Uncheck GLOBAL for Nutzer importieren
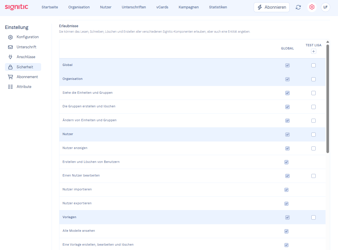 [x=286, y=190]
